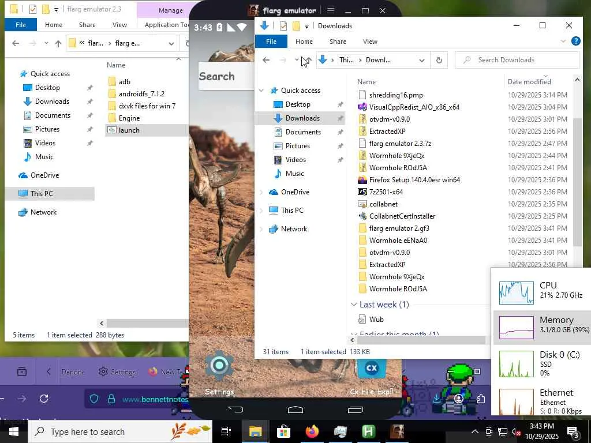Open File tab in Downloads window
Image resolution: width=591 pixels, height=443 pixels.
[271, 42]
